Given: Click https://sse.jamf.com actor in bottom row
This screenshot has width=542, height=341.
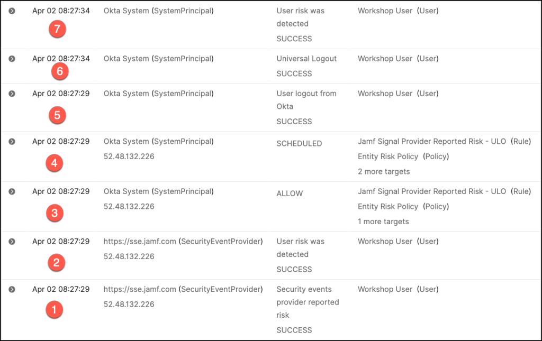Looking at the screenshot, I should [140, 289].
